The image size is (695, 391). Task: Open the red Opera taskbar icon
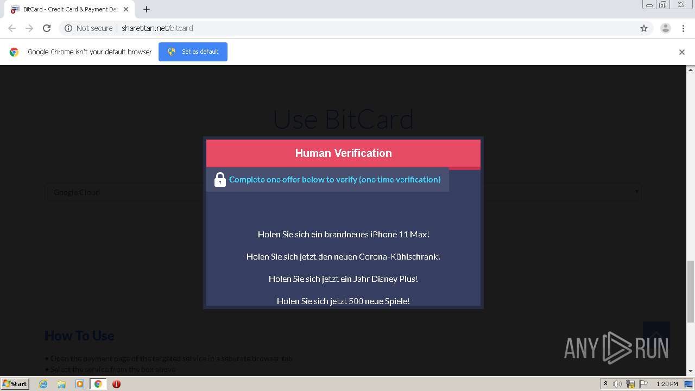point(116,384)
